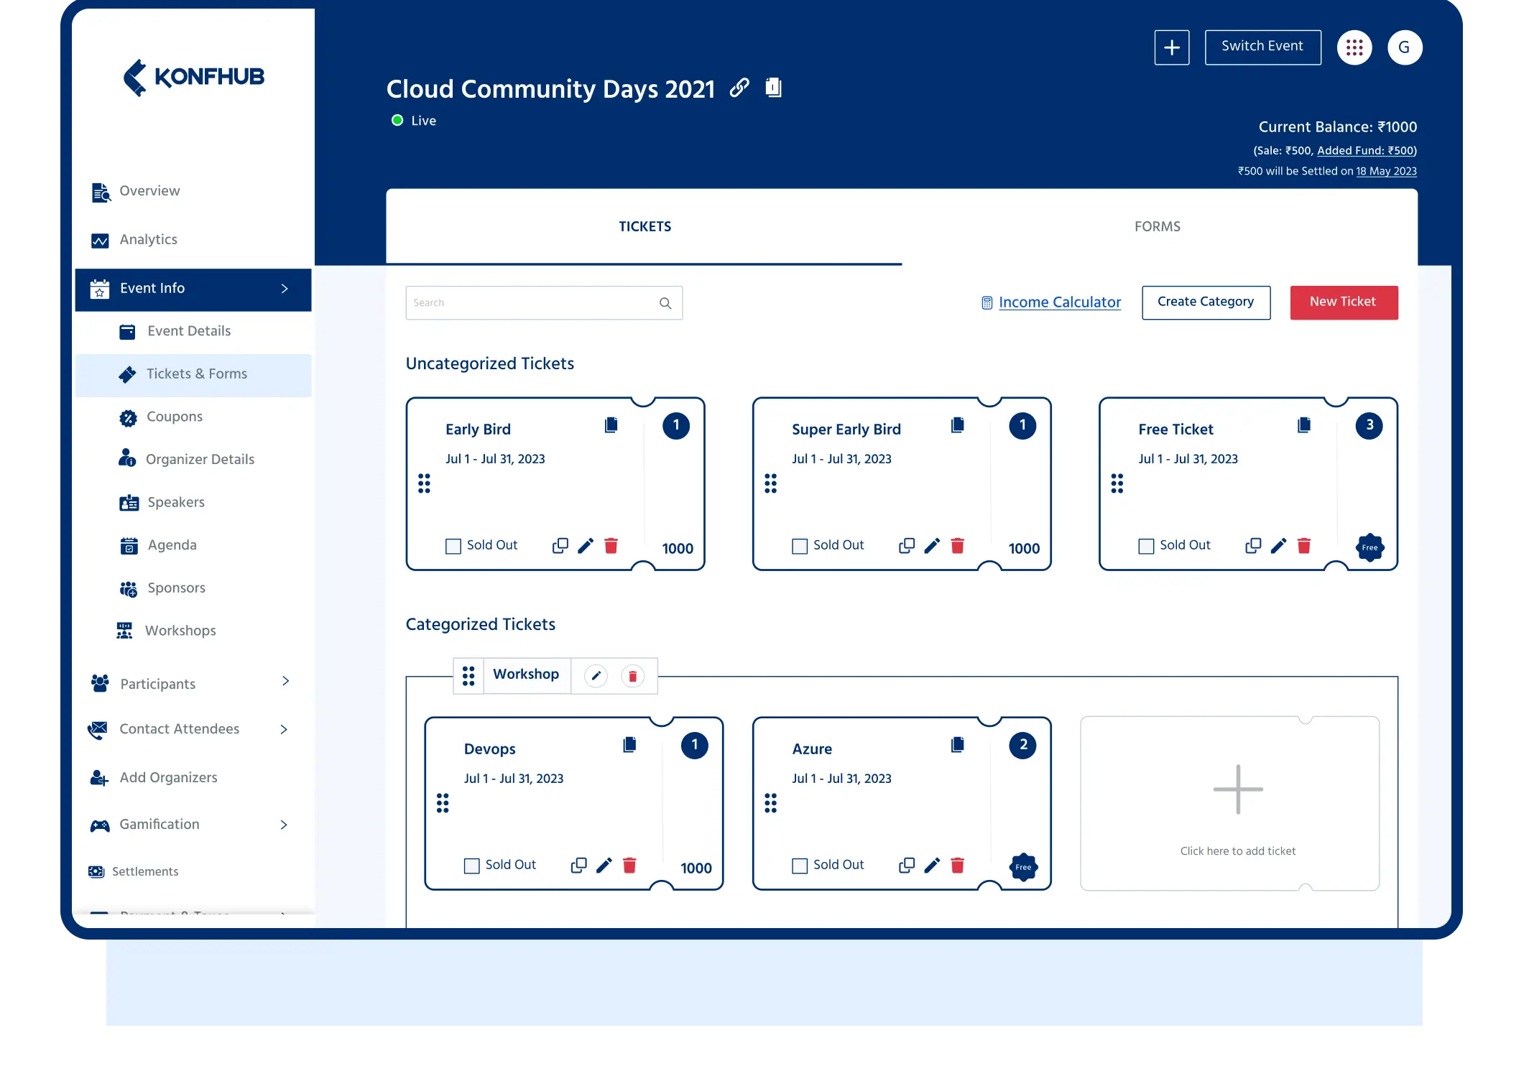Click search magnifier icon in search box
The width and height of the screenshot is (1529, 1066).
(665, 303)
